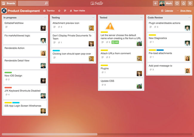
Task: Click attachment icon on Let the server card
Action: click(107, 42)
